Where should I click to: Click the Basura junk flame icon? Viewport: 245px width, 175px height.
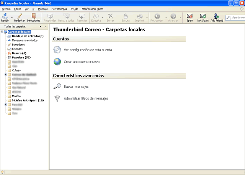[126, 16]
